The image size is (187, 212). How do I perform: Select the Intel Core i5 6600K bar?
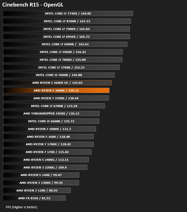pyautogui.click(x=51, y=121)
